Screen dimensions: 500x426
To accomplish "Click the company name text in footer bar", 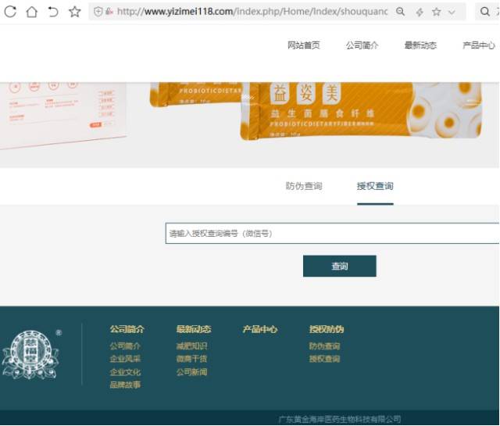I will coord(340,419).
